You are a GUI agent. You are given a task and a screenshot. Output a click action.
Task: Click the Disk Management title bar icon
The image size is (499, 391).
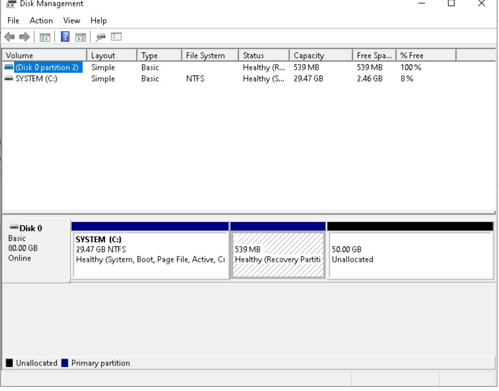pos(11,4)
